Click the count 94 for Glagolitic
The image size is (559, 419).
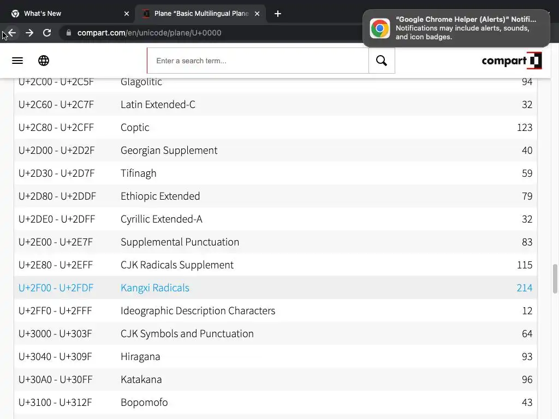coord(527,82)
